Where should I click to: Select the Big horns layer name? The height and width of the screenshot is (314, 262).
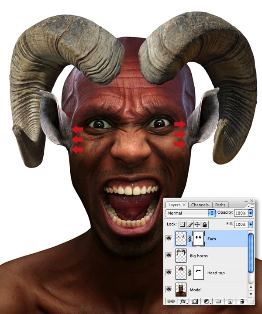199,256
